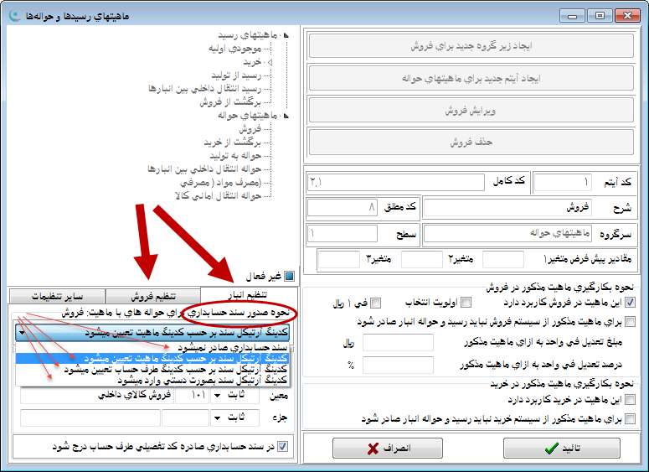
Task: Open the ثابت dropdown in جزء row
Action: point(217,418)
